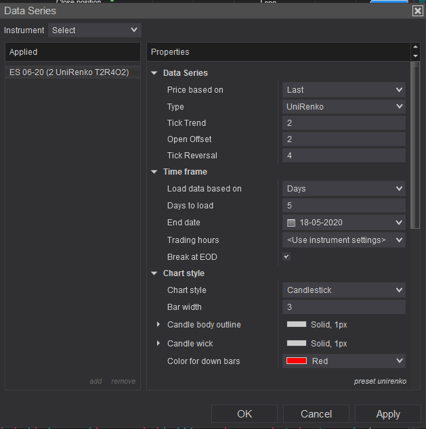Click the red down bars color swatch
The height and width of the screenshot is (429, 426).
click(297, 361)
